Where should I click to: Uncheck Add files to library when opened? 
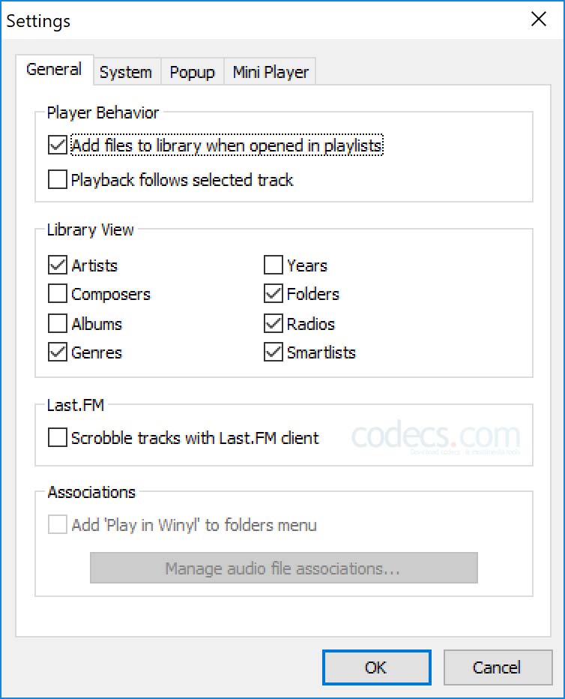click(x=58, y=145)
